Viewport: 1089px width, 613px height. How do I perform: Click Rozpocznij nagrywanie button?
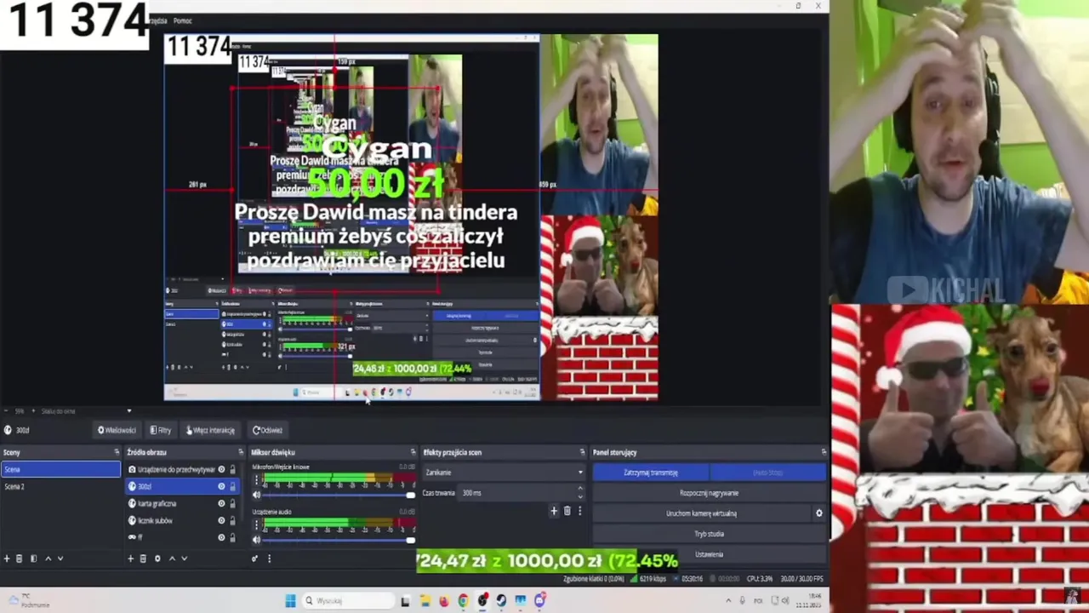(709, 493)
